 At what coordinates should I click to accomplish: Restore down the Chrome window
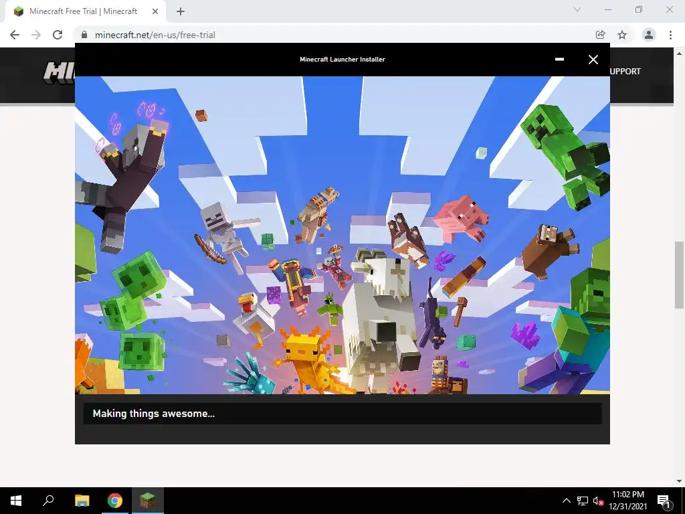(x=639, y=9)
